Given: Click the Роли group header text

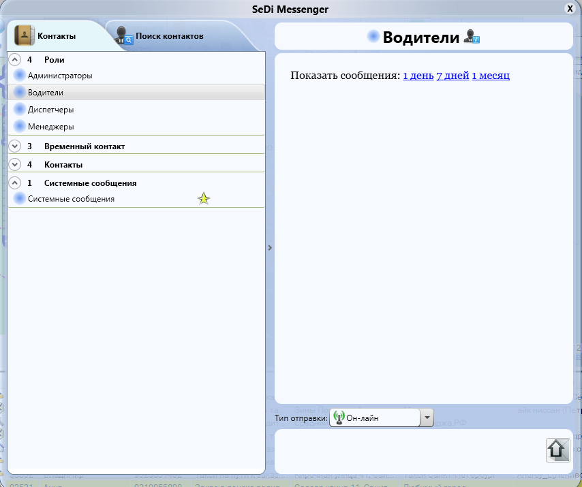Looking at the screenshot, I should (x=55, y=60).
